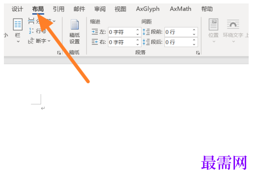Click the paragraph mark in document

tap(43, 108)
